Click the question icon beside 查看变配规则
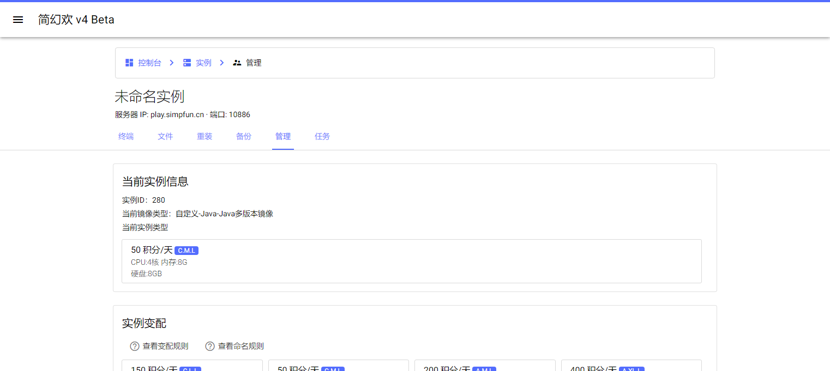The width and height of the screenshot is (830, 371). click(135, 346)
